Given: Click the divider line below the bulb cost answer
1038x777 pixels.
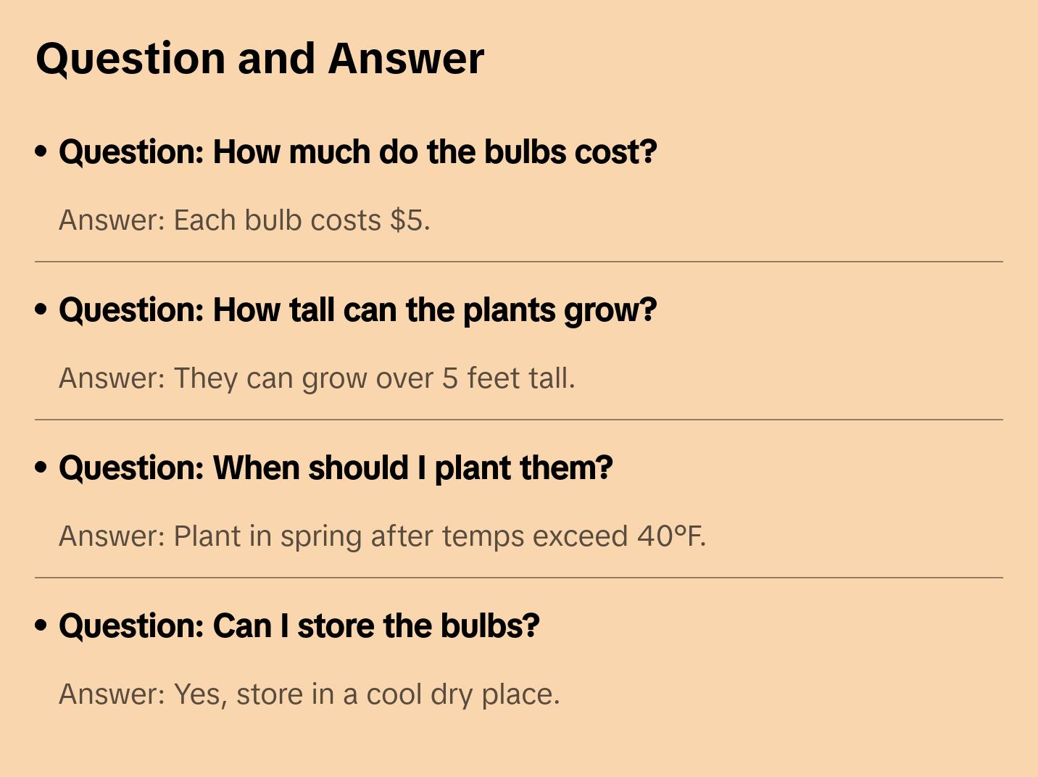Looking at the screenshot, I should coord(519,262).
